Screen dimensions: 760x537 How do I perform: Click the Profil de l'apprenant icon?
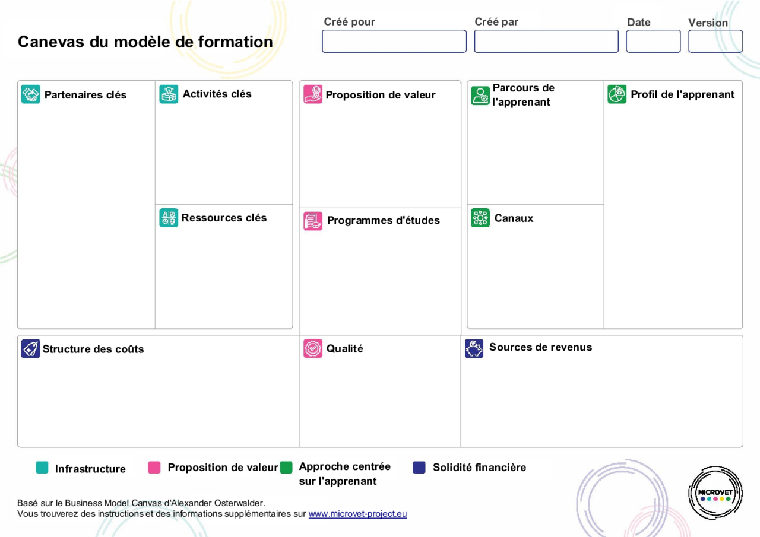(617, 94)
